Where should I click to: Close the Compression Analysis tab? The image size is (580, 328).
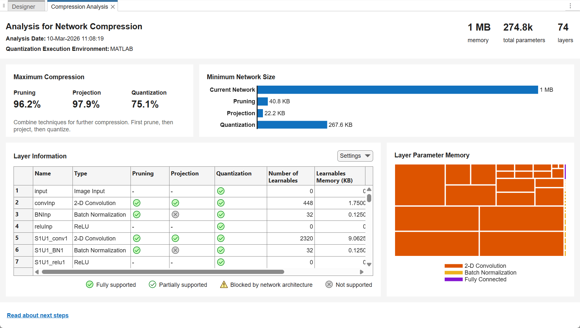(x=113, y=7)
